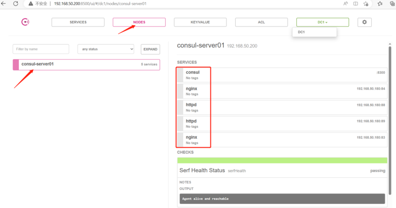The width and height of the screenshot is (396, 208).
Task: Open the DC1 datacenter dropdown
Action: click(322, 22)
